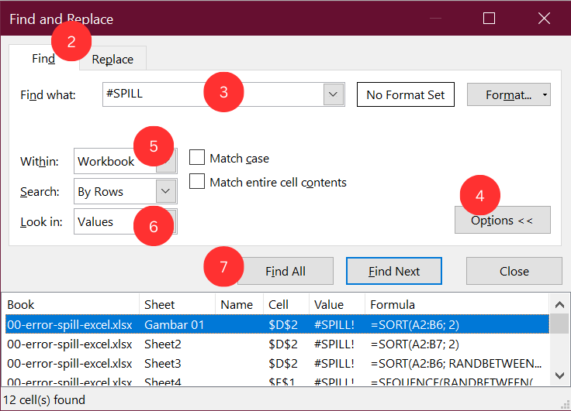Click the Cell column header
Screen dimensions: 571x411
[x=286, y=304]
